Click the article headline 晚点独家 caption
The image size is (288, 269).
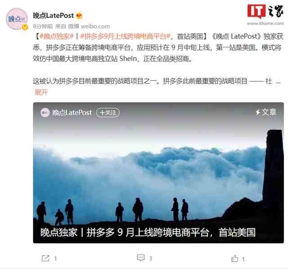pos(148,233)
